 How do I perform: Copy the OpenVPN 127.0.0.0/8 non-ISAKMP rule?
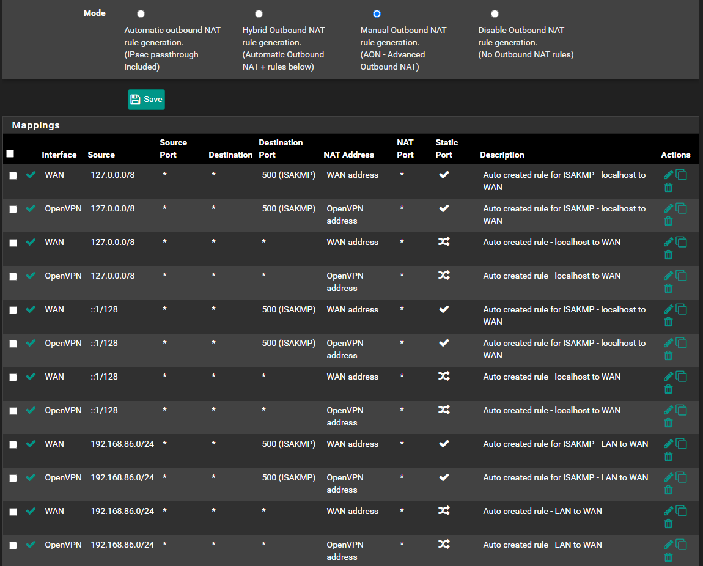(682, 276)
